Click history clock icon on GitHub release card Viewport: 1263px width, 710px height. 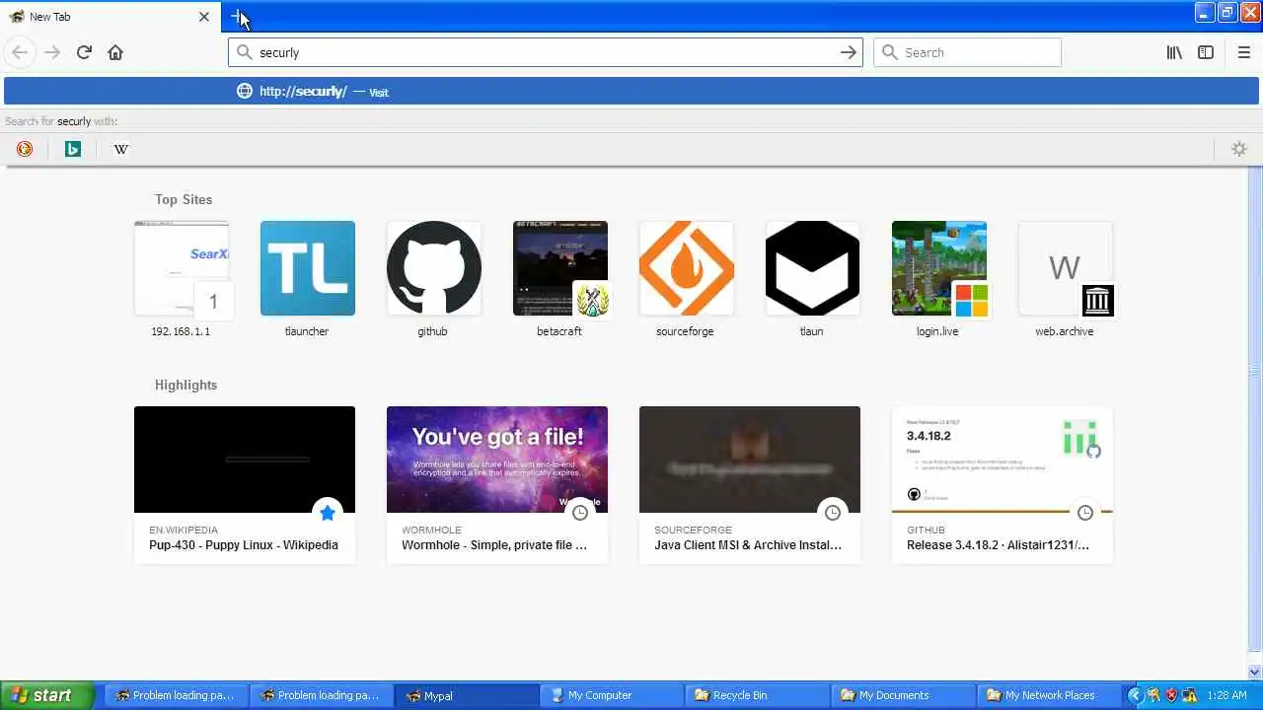[x=1085, y=513]
